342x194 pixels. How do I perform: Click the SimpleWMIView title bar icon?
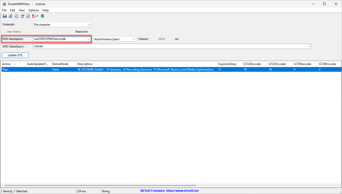coord(4,4)
